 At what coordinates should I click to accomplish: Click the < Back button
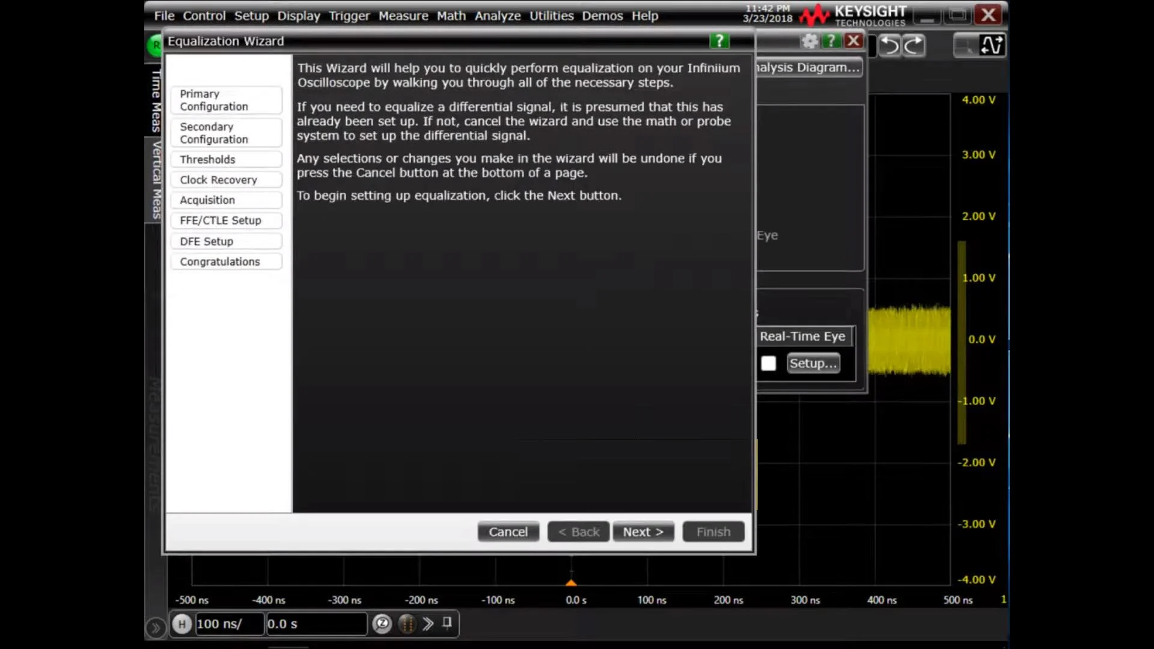click(x=578, y=532)
